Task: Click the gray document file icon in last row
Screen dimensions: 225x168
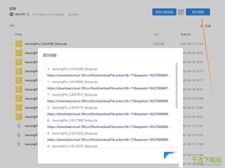Action: (x=19, y=144)
